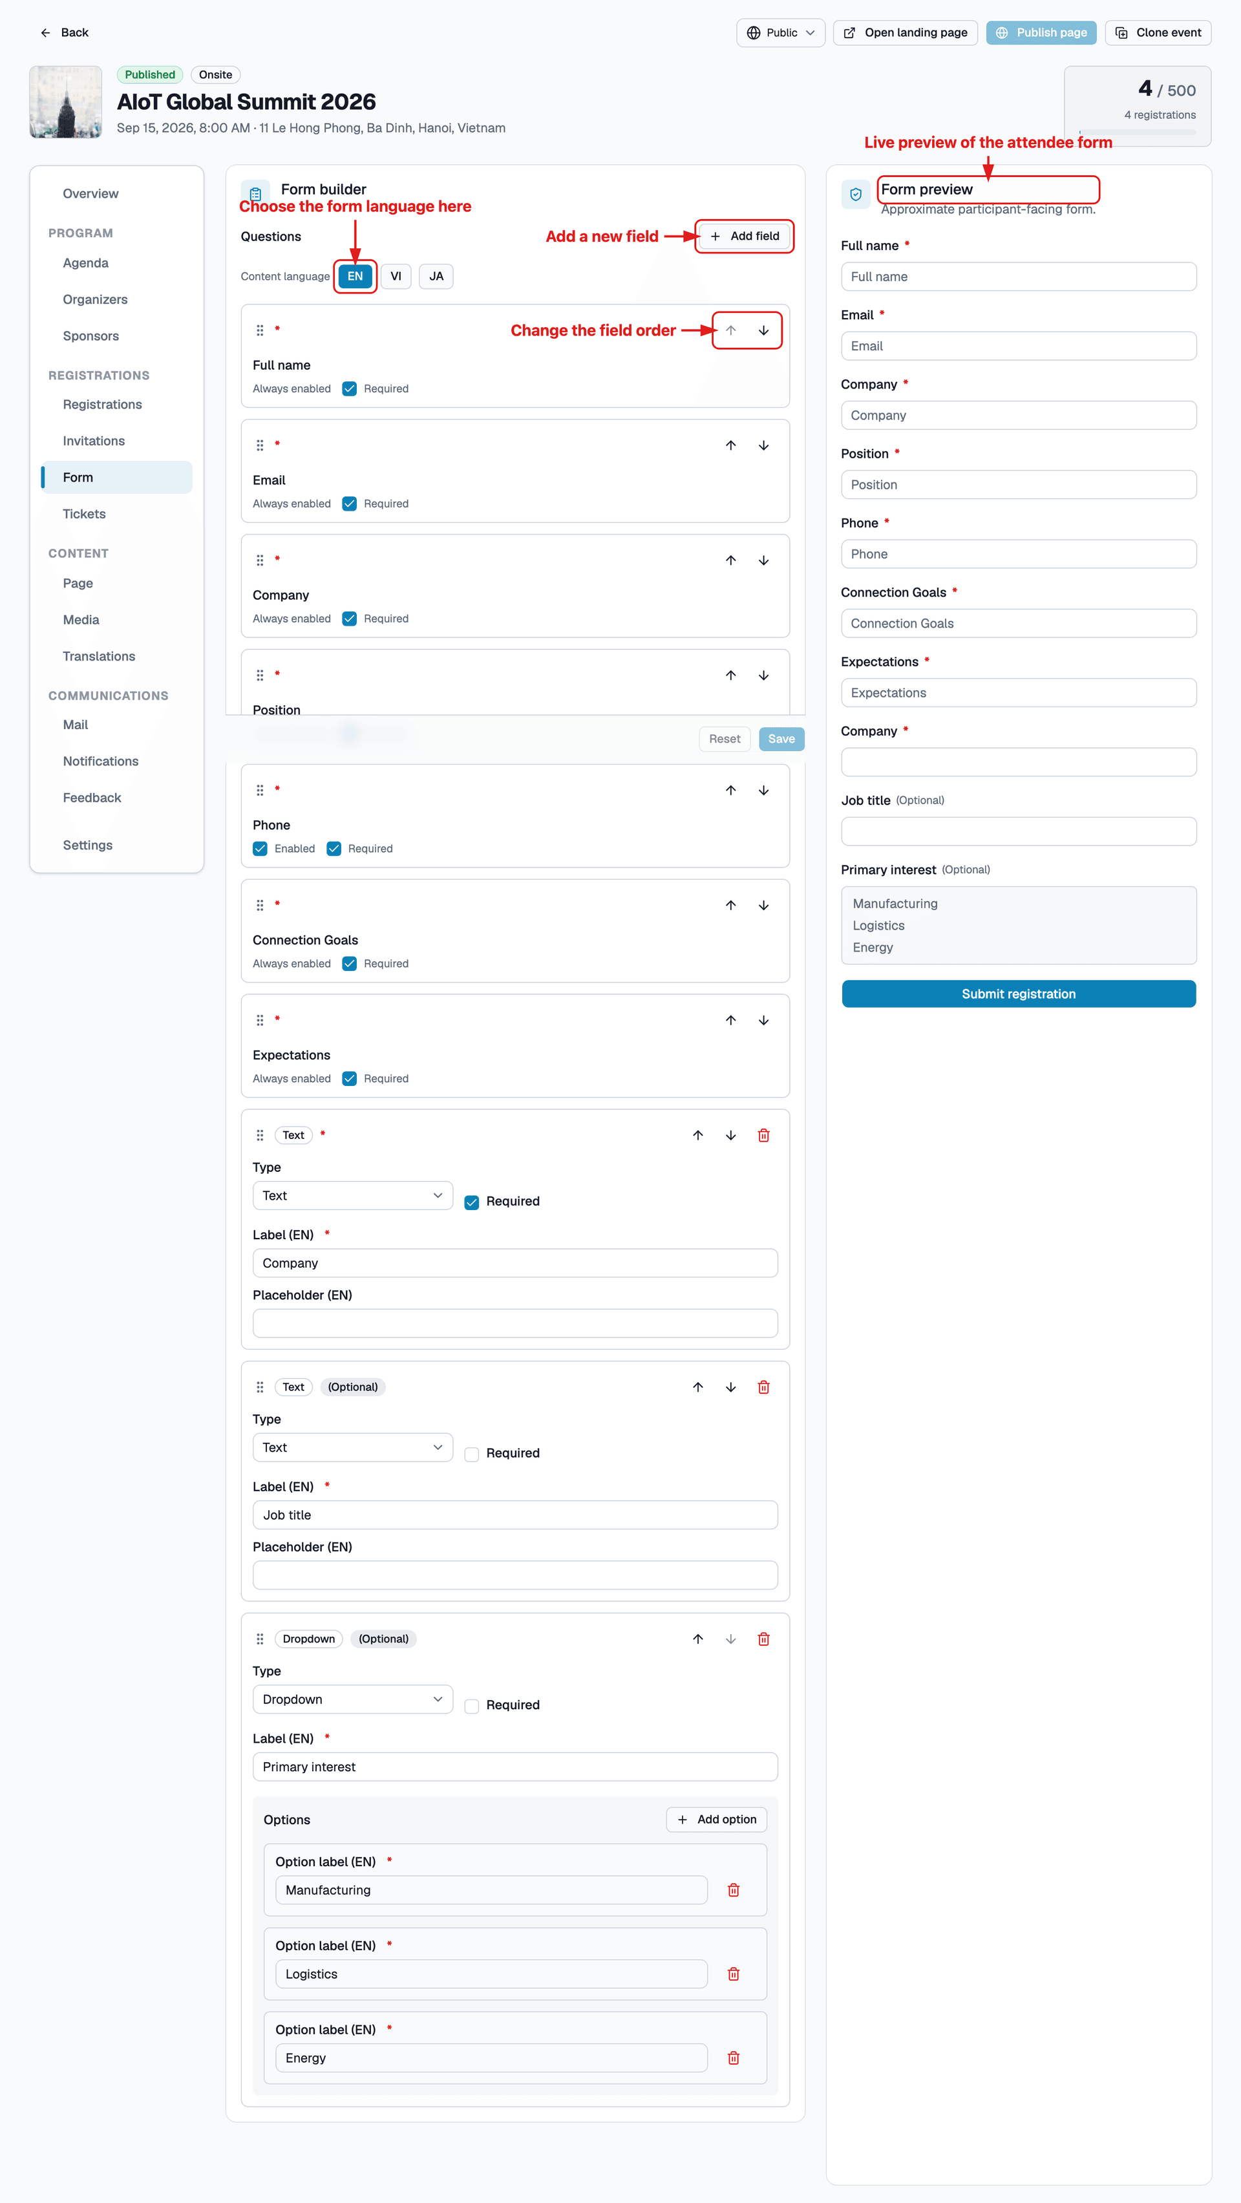The height and width of the screenshot is (2203, 1241).
Task: Move the custom Company text field down
Action: point(730,1135)
